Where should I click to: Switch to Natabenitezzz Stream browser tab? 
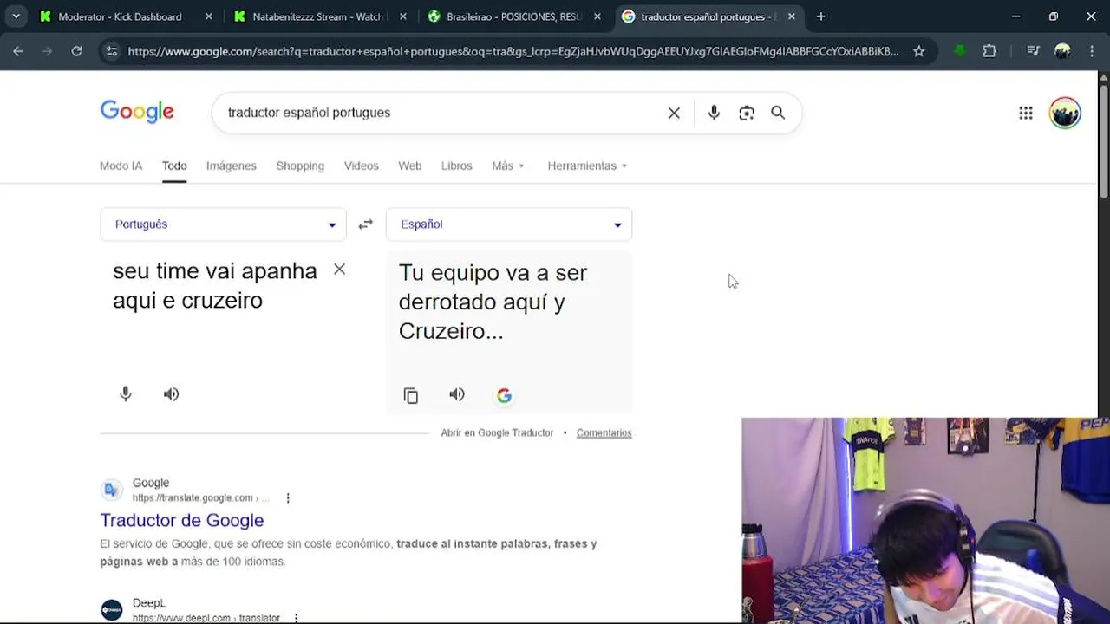[x=317, y=16]
